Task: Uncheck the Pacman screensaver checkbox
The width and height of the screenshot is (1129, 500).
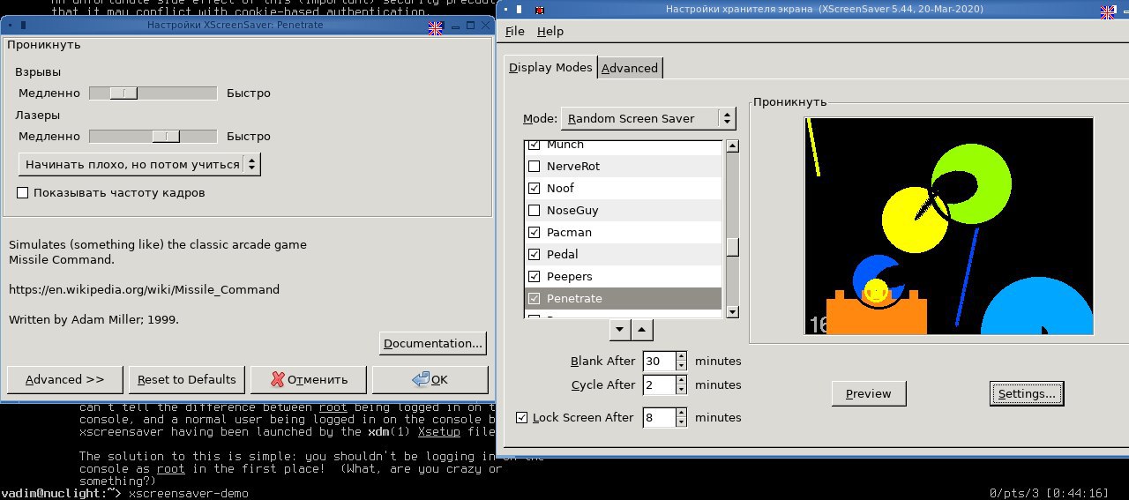Action: [x=534, y=232]
